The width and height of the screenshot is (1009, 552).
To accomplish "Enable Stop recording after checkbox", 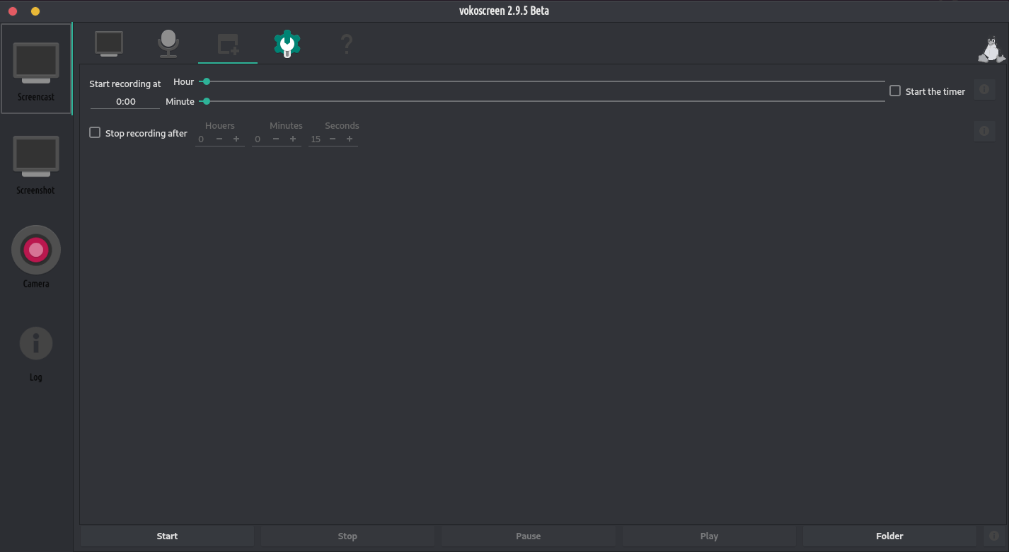I will tap(95, 132).
